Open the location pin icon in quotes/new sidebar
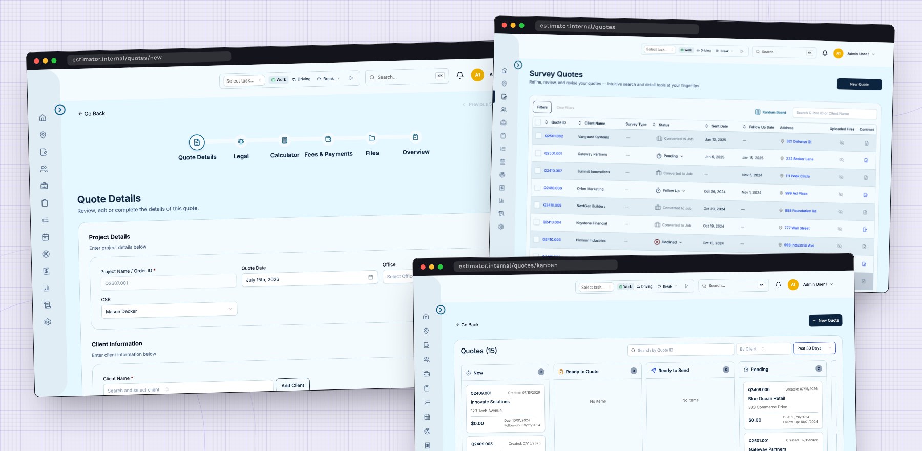The width and height of the screenshot is (922, 451). click(x=43, y=135)
